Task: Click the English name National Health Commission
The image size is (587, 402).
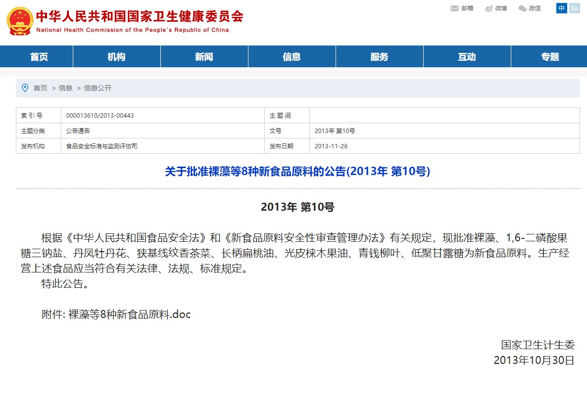Action: point(133,30)
